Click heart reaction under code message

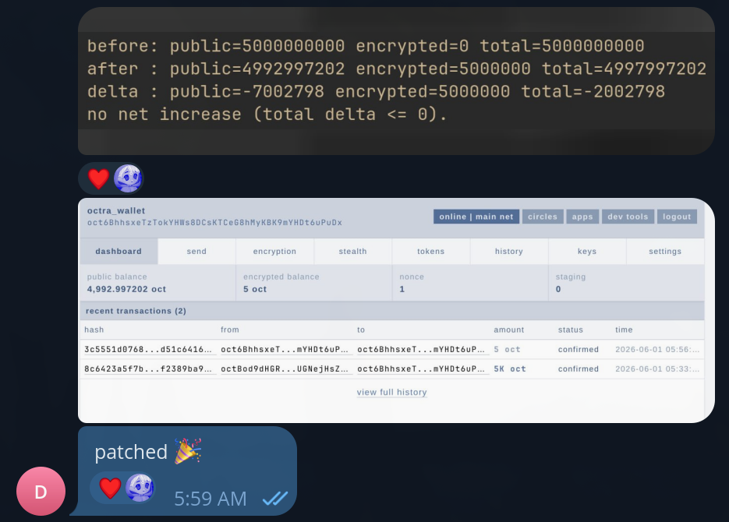[x=98, y=178]
